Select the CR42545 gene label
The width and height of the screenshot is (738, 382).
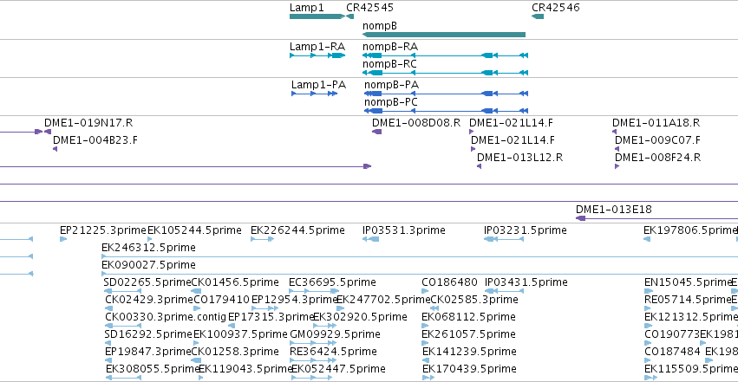point(370,8)
